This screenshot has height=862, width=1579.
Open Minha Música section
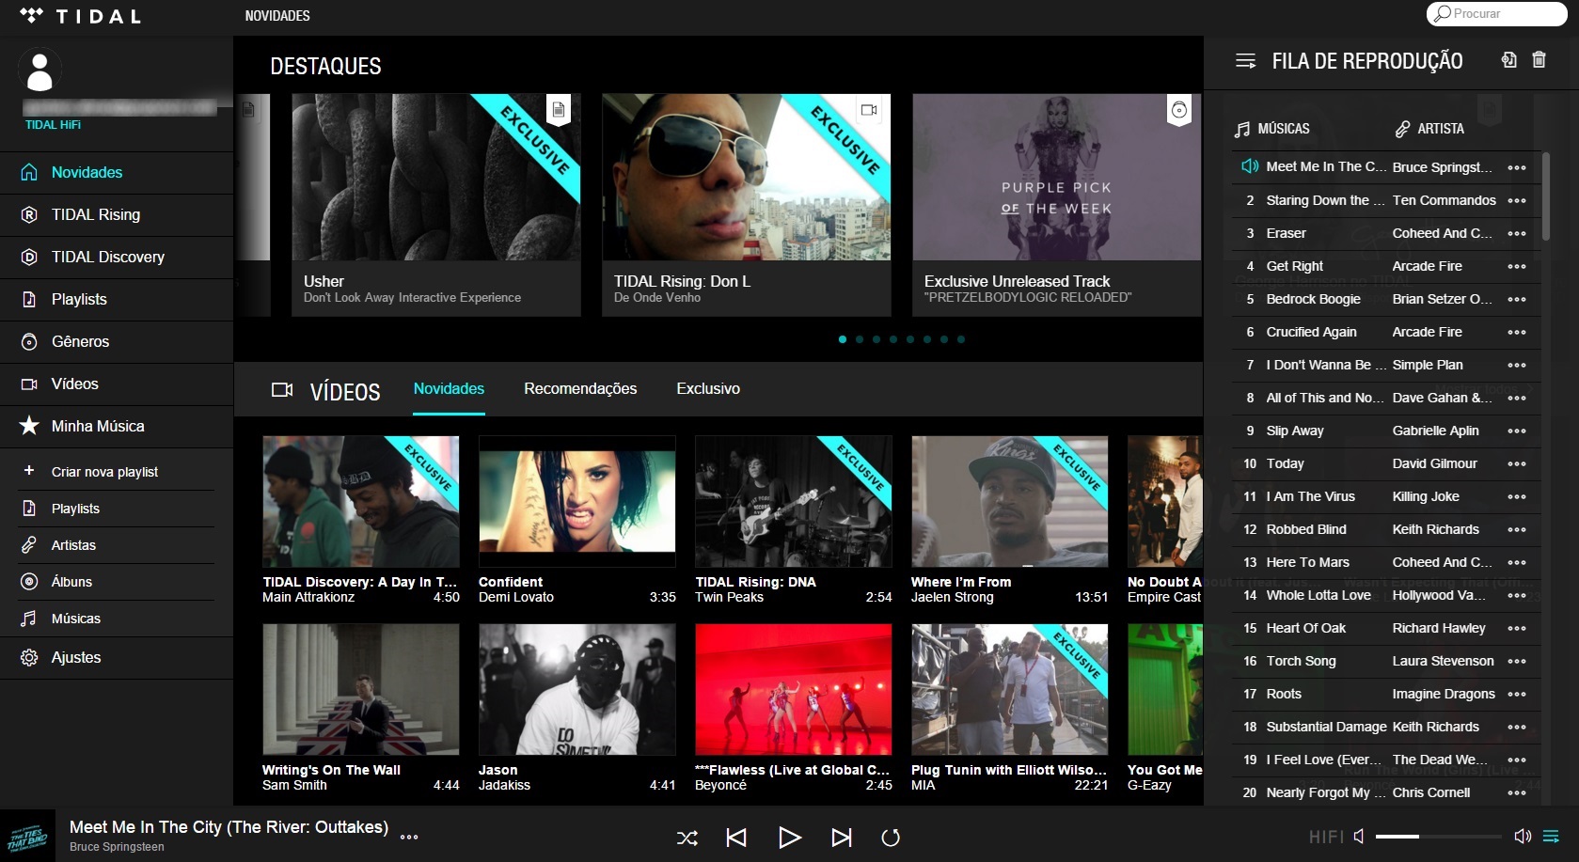pos(117,427)
